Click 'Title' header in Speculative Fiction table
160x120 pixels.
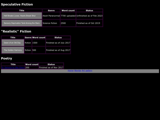22,10
